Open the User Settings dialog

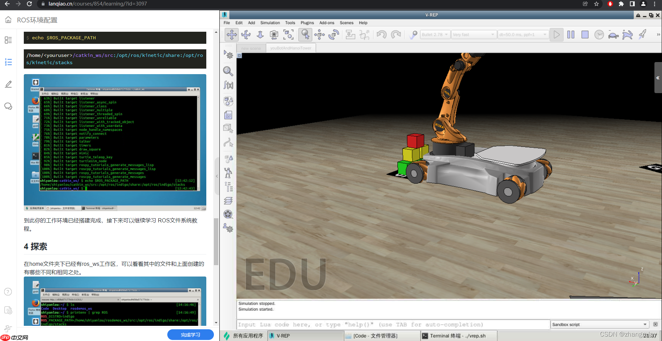pos(228,228)
